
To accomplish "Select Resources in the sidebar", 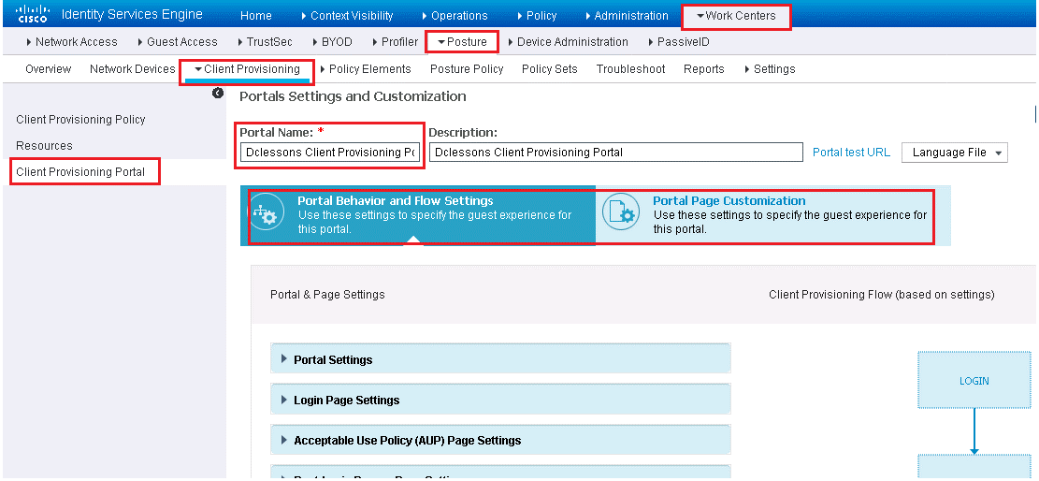I will 44,145.
